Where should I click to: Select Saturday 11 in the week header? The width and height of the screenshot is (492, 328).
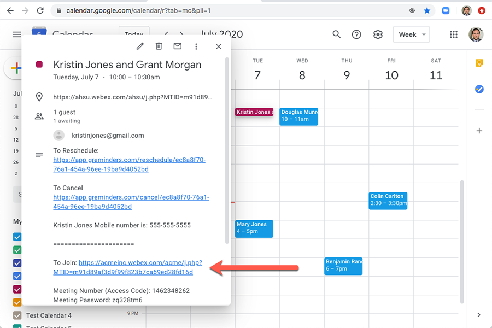[x=436, y=75]
